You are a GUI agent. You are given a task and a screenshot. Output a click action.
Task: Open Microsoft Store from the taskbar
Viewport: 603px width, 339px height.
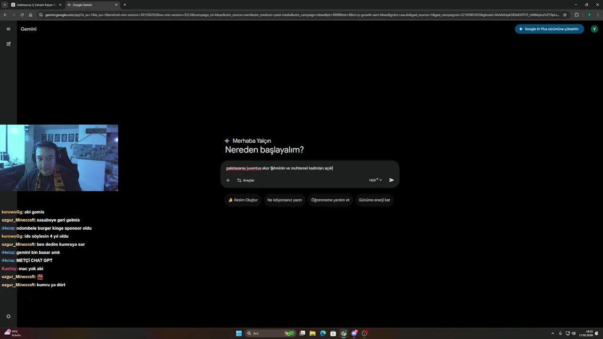(x=333, y=333)
